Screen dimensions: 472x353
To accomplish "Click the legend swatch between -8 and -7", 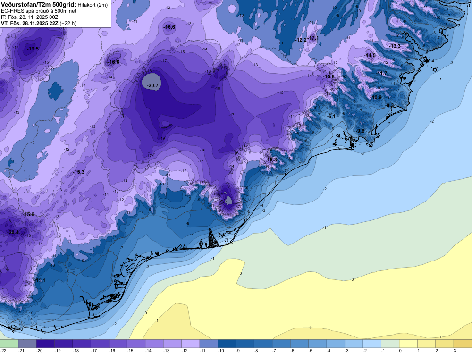I will coord(263,344).
